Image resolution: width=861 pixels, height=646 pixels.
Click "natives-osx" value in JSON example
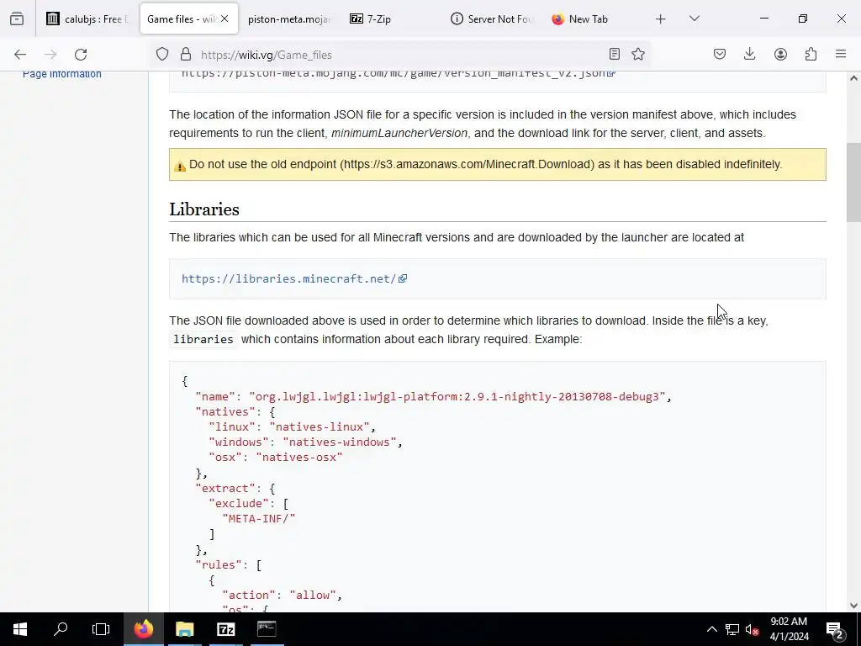click(x=299, y=457)
